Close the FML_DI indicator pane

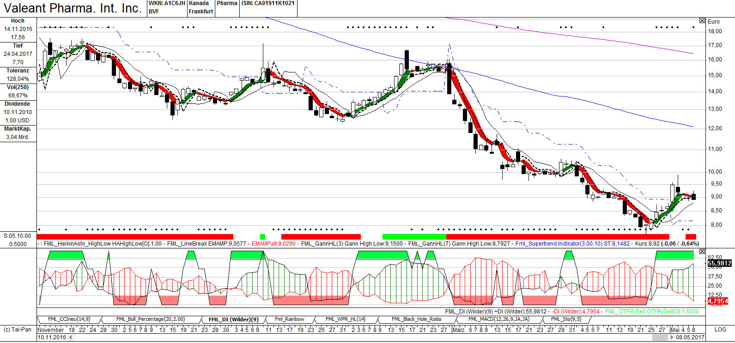[x=702, y=252]
